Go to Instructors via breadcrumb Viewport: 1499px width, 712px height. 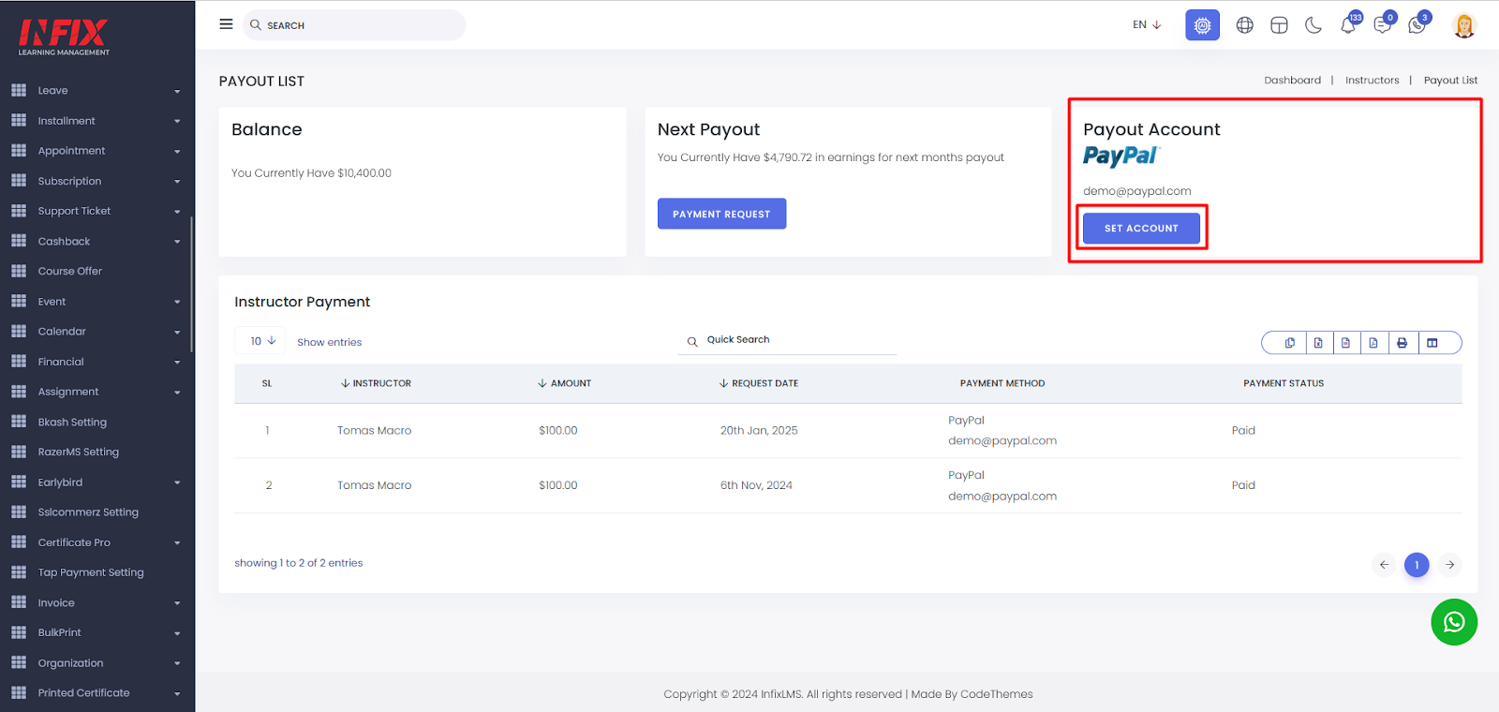(1372, 81)
